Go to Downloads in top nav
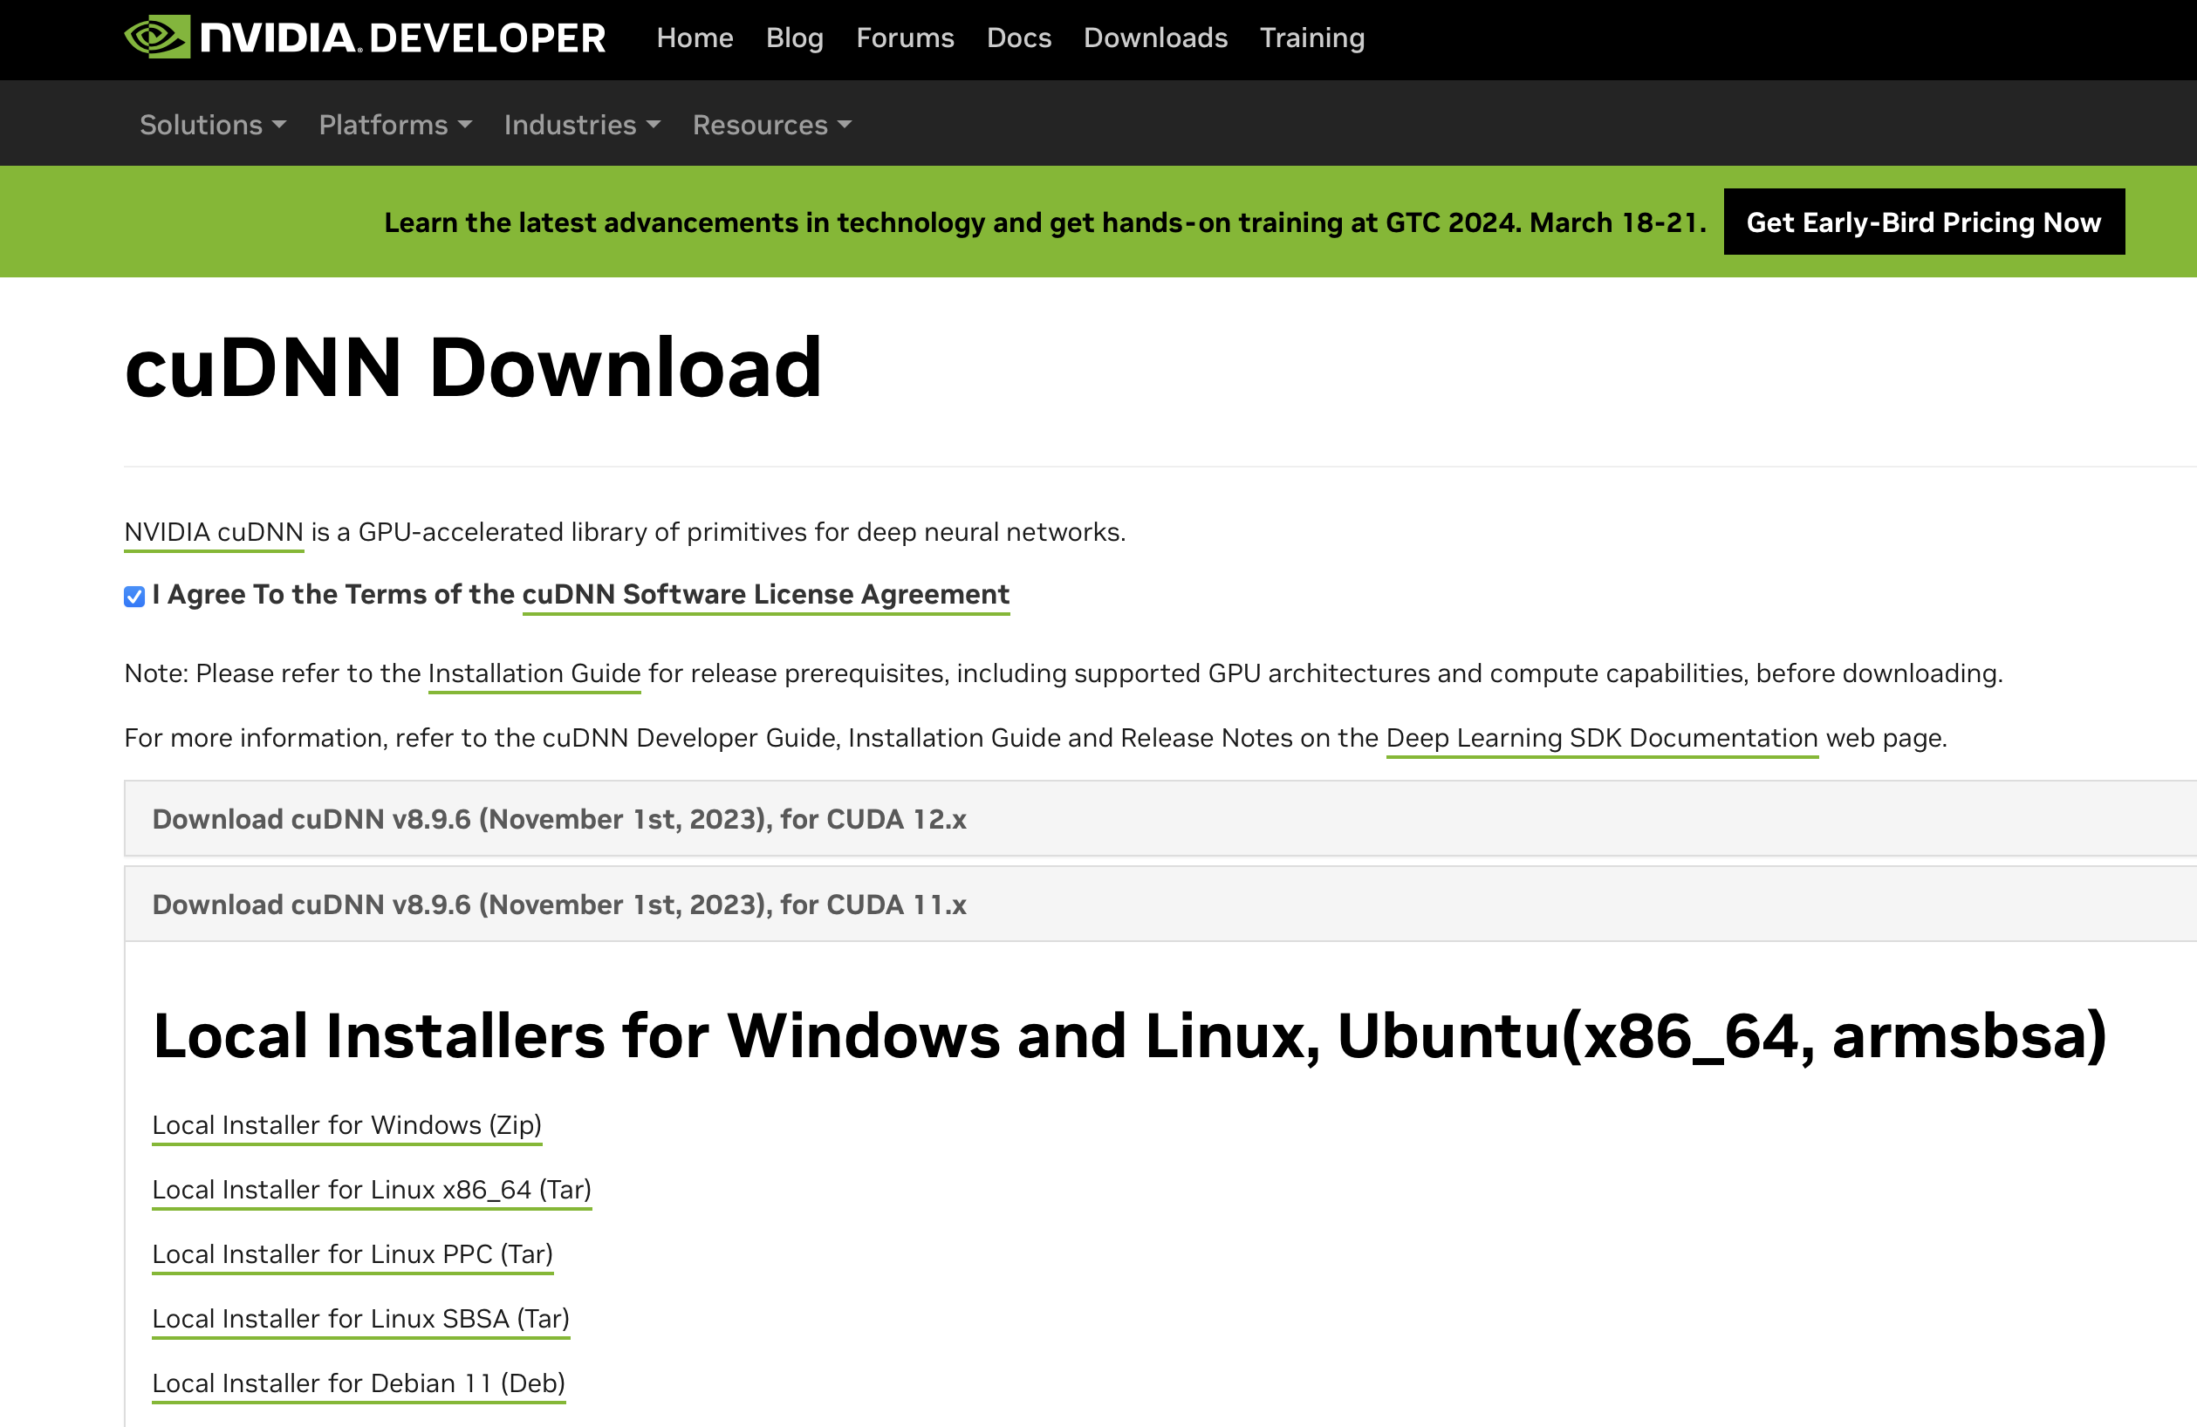 point(1155,38)
